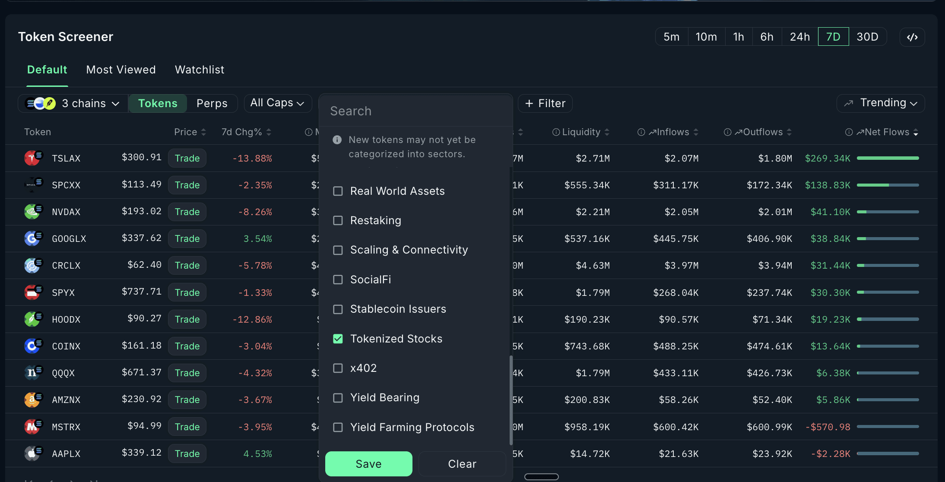
Task: Click the info icon in sector notice
Action: click(337, 140)
